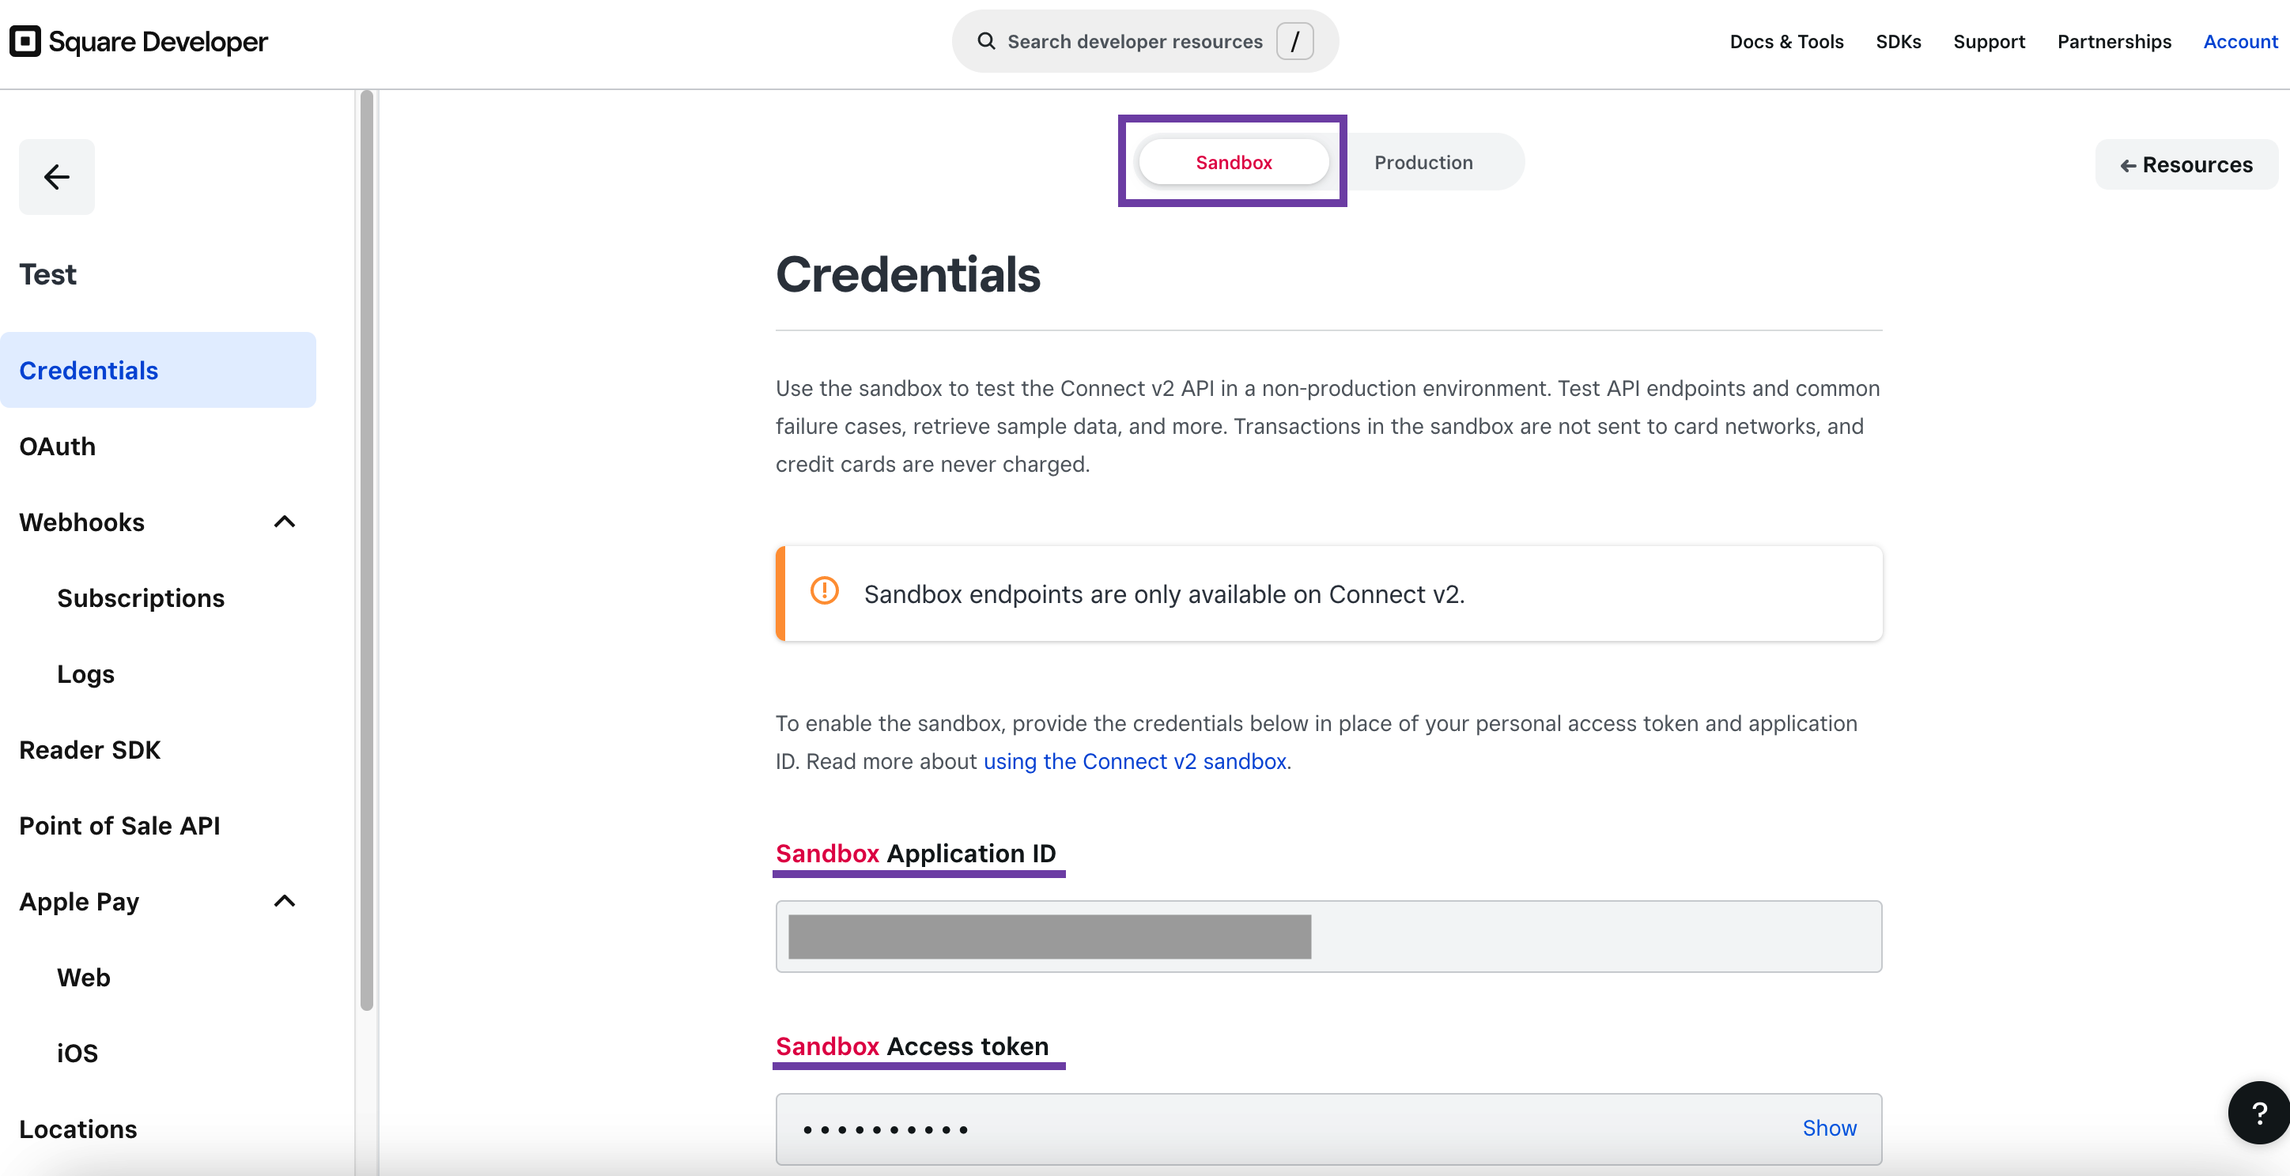
Task: Expand the Locations sidebar entry
Action: [x=77, y=1128]
